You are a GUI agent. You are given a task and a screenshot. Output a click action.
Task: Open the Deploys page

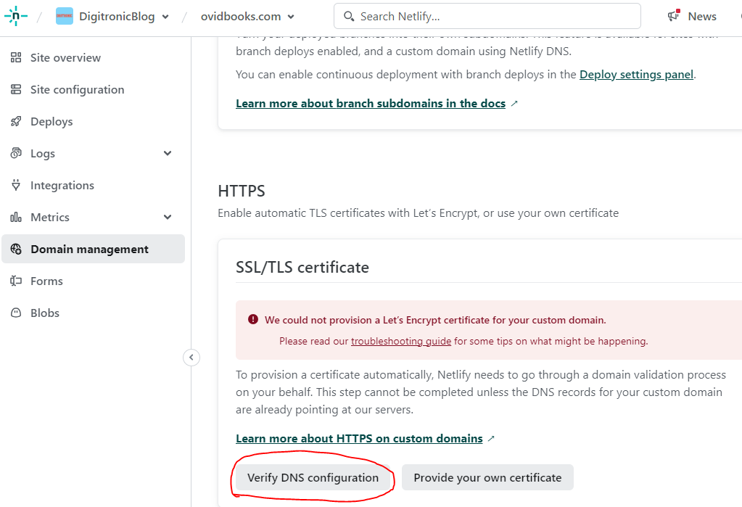pos(51,122)
